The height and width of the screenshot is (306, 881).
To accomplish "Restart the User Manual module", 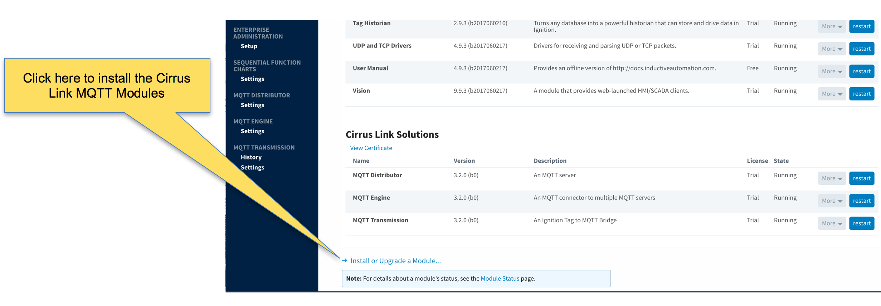I will click(x=862, y=71).
